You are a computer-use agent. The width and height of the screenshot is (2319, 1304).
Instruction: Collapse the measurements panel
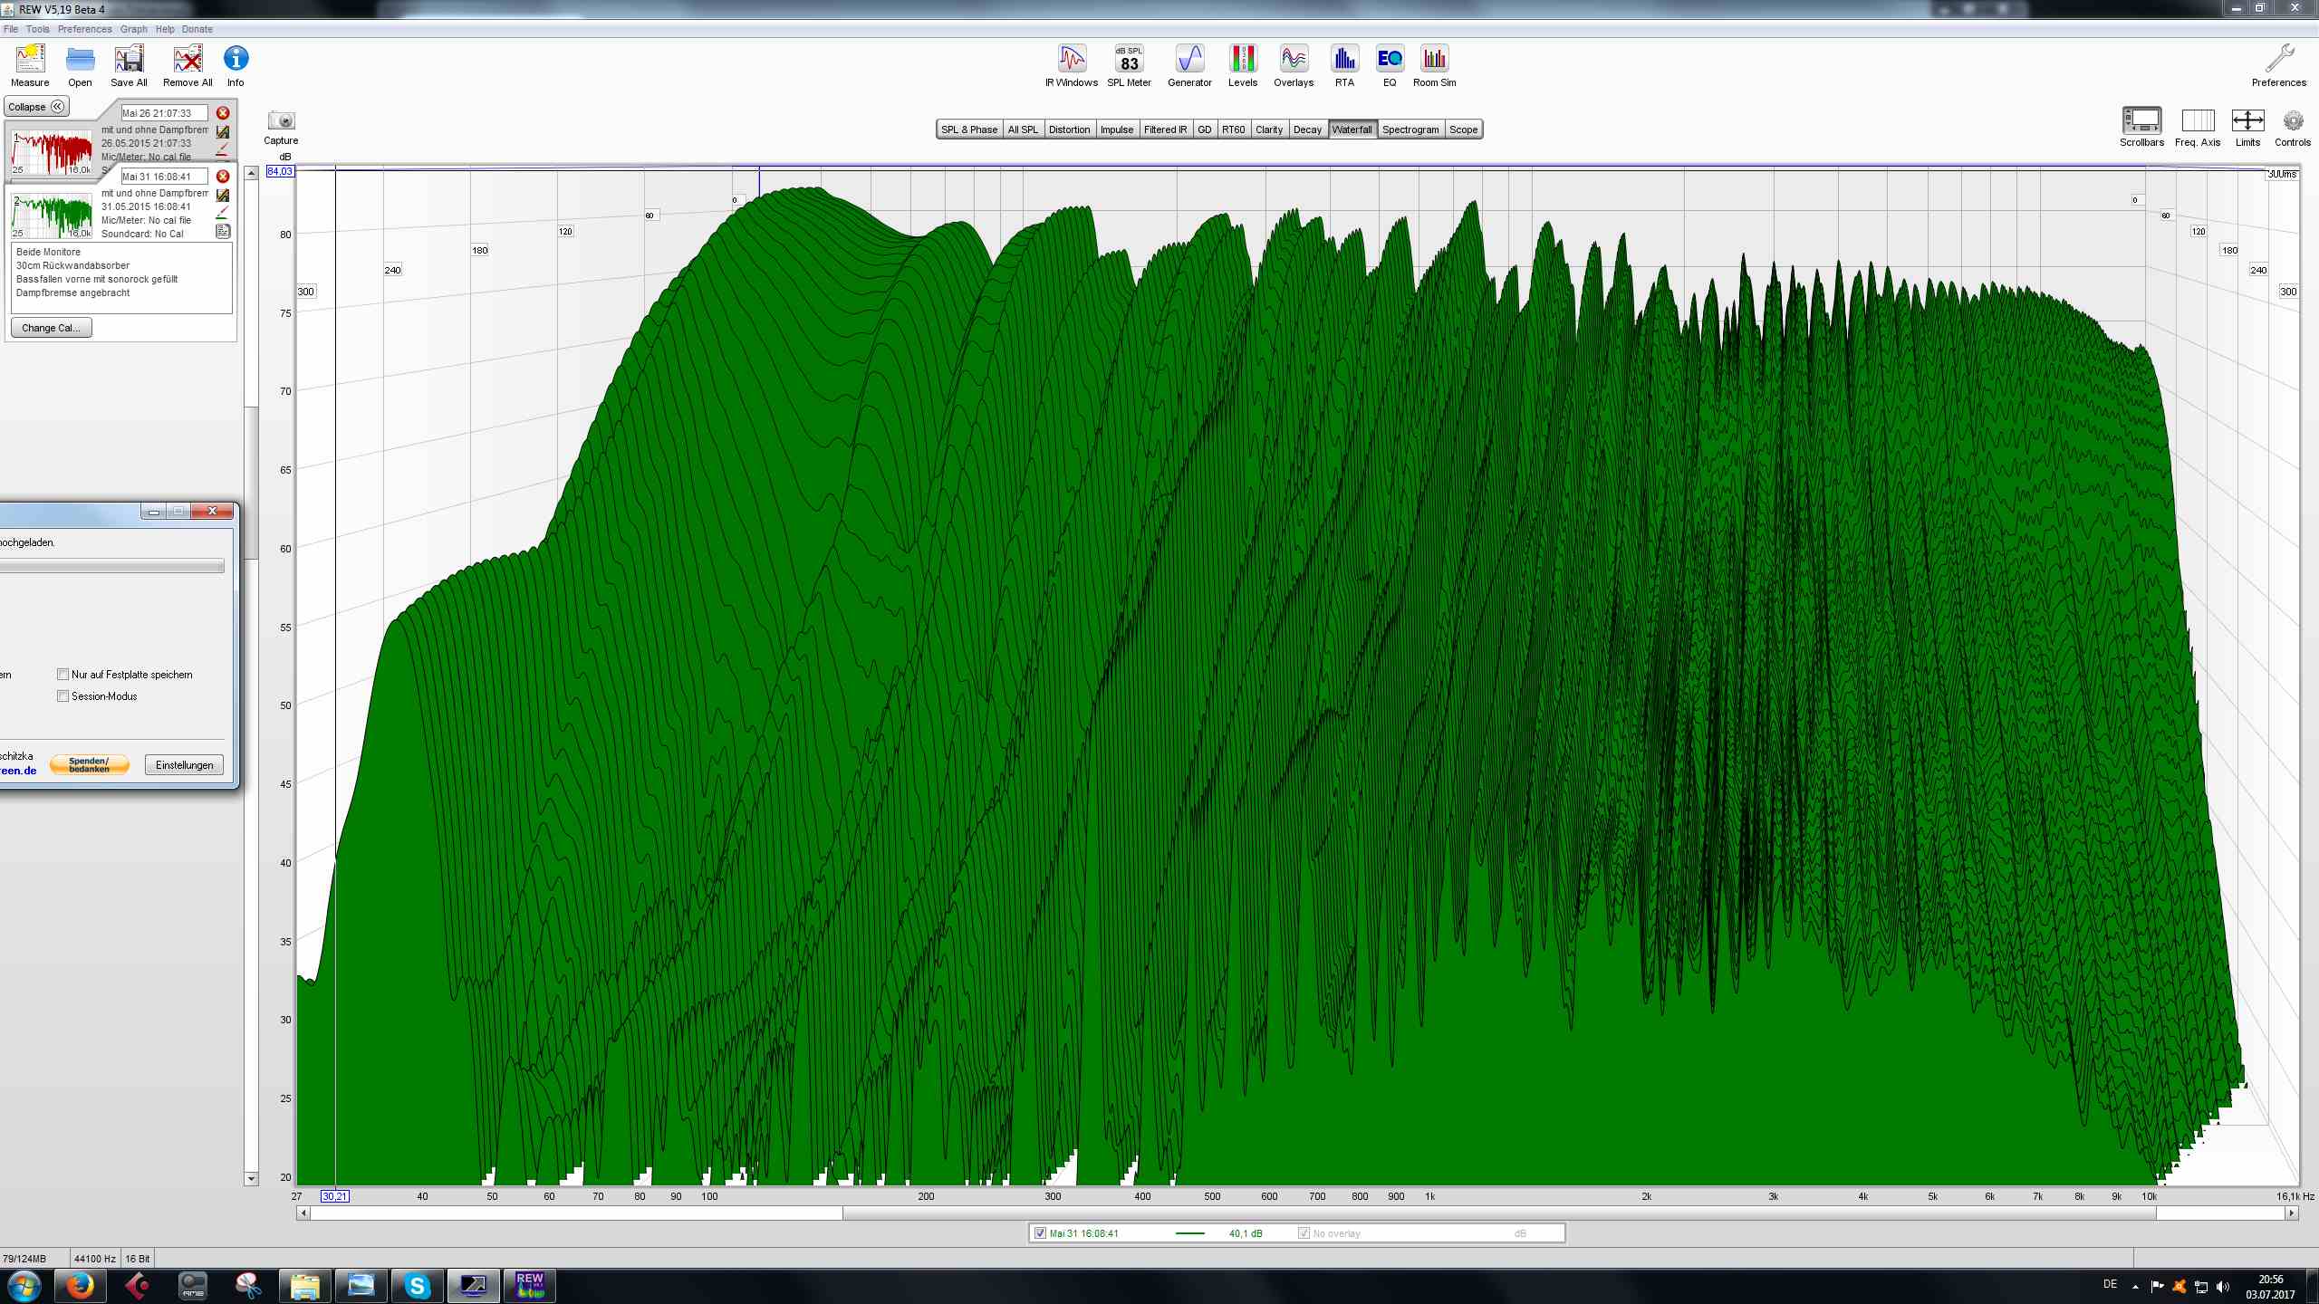(x=36, y=107)
